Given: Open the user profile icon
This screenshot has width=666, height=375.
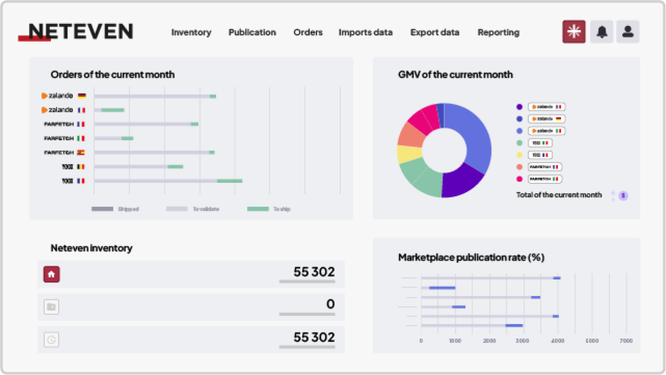Looking at the screenshot, I should coord(628,32).
